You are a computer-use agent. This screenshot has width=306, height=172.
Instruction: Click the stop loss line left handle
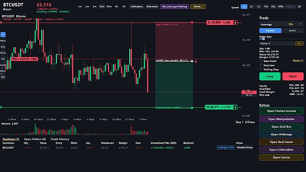pyautogui.click(x=1, y=23)
